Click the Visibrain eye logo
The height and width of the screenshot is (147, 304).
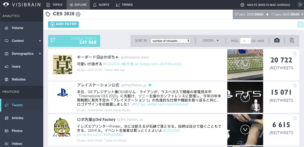(x=6, y=4)
